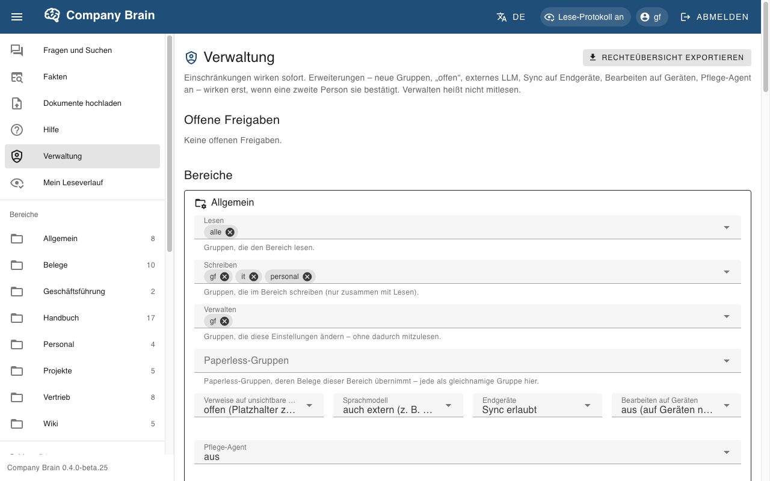Click Rechteübersicht exportieren button
Viewport: 770px width, 481px height.
pos(667,58)
